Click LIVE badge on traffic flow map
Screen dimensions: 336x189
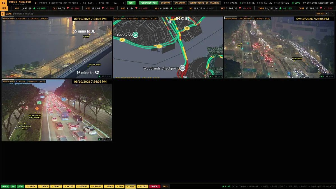point(216,76)
